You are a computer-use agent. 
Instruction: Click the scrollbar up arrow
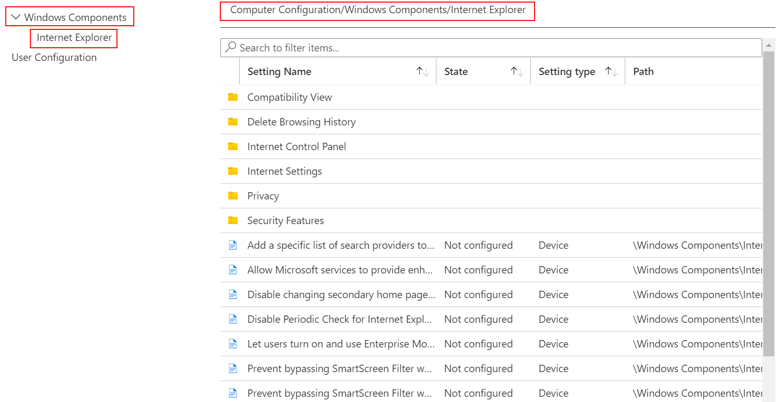click(x=769, y=45)
